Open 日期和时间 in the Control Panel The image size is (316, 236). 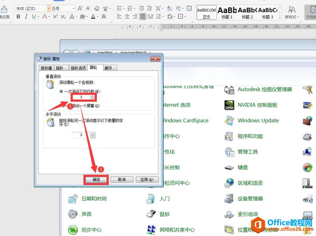point(87,199)
